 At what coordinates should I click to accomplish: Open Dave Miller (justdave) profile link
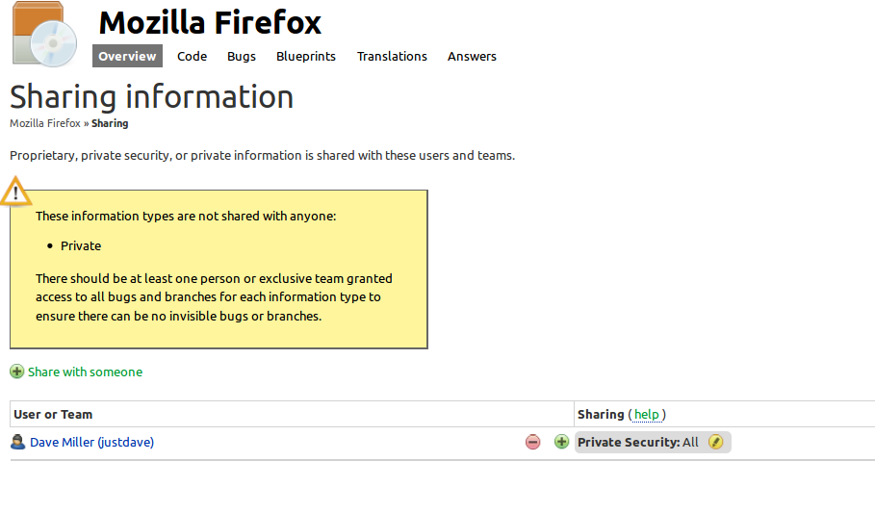(x=92, y=442)
